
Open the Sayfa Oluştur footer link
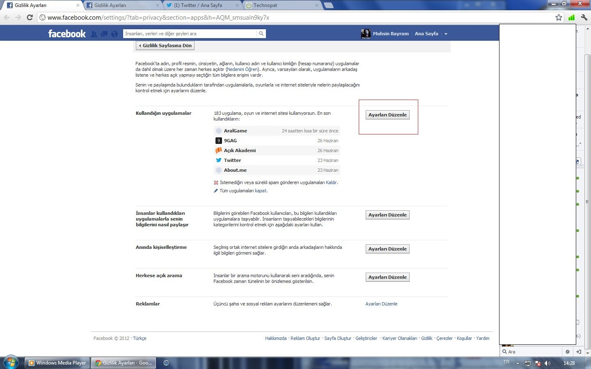[x=338, y=338]
